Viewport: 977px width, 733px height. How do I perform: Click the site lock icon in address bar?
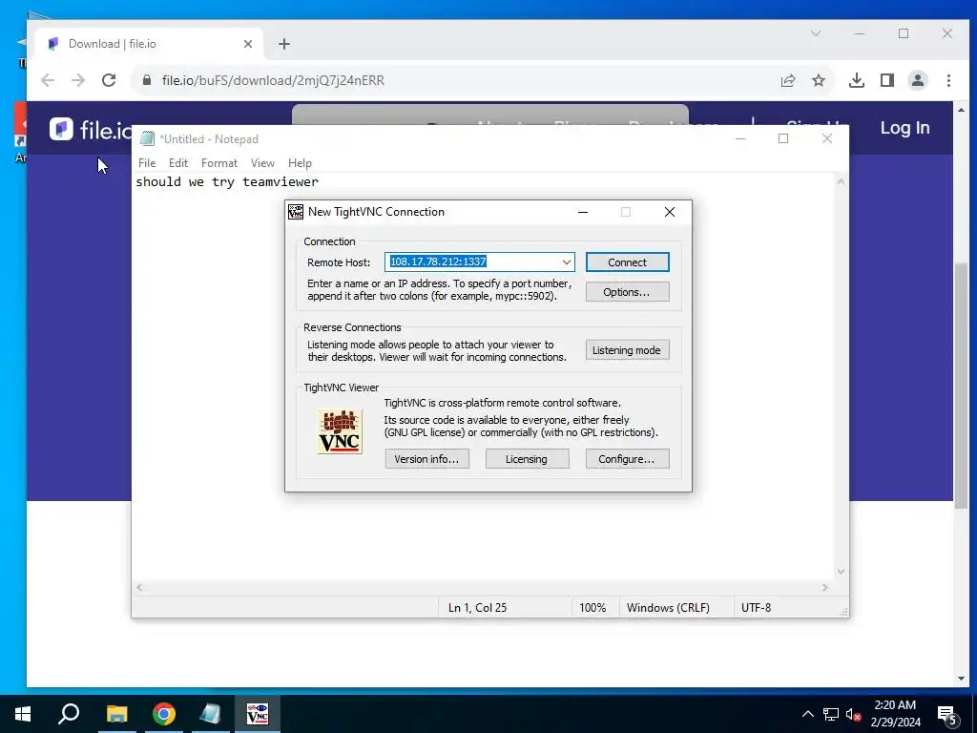[x=147, y=80]
